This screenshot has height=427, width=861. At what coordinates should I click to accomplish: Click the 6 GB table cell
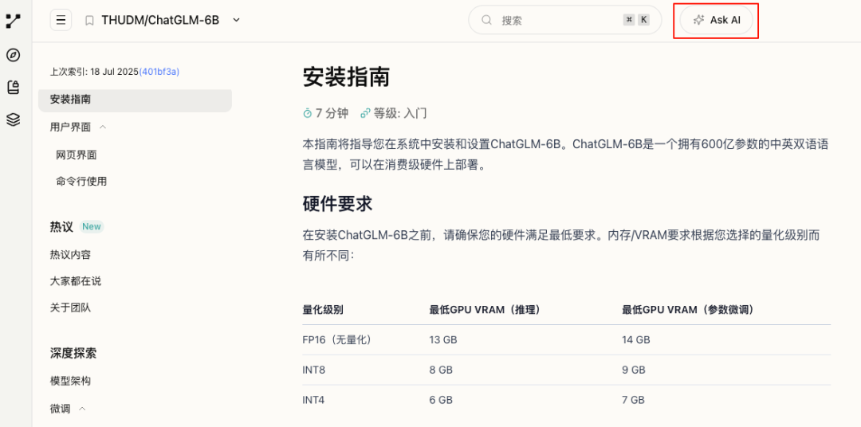[441, 400]
